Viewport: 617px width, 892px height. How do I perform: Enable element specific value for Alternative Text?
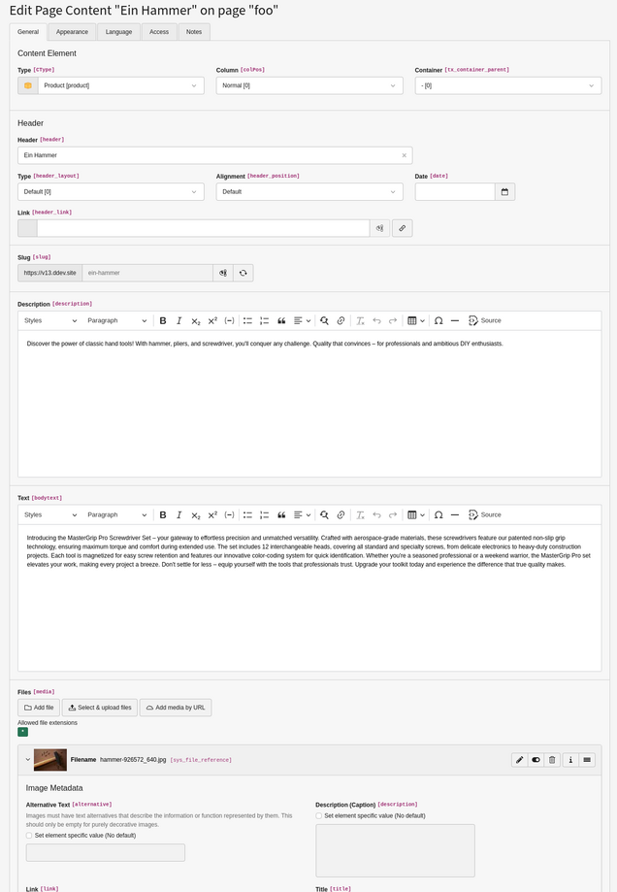(29, 835)
